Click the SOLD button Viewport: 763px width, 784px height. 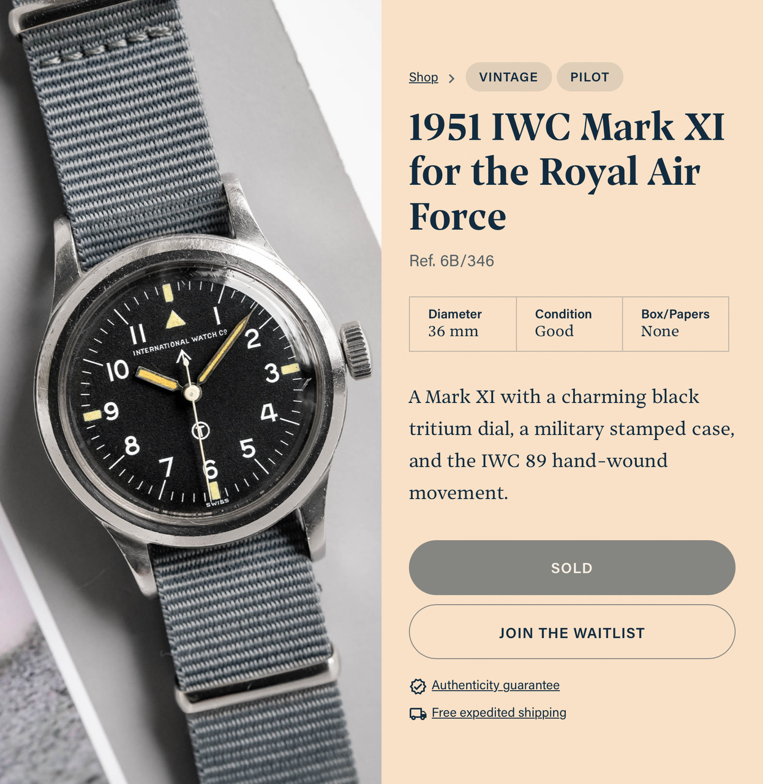(572, 568)
